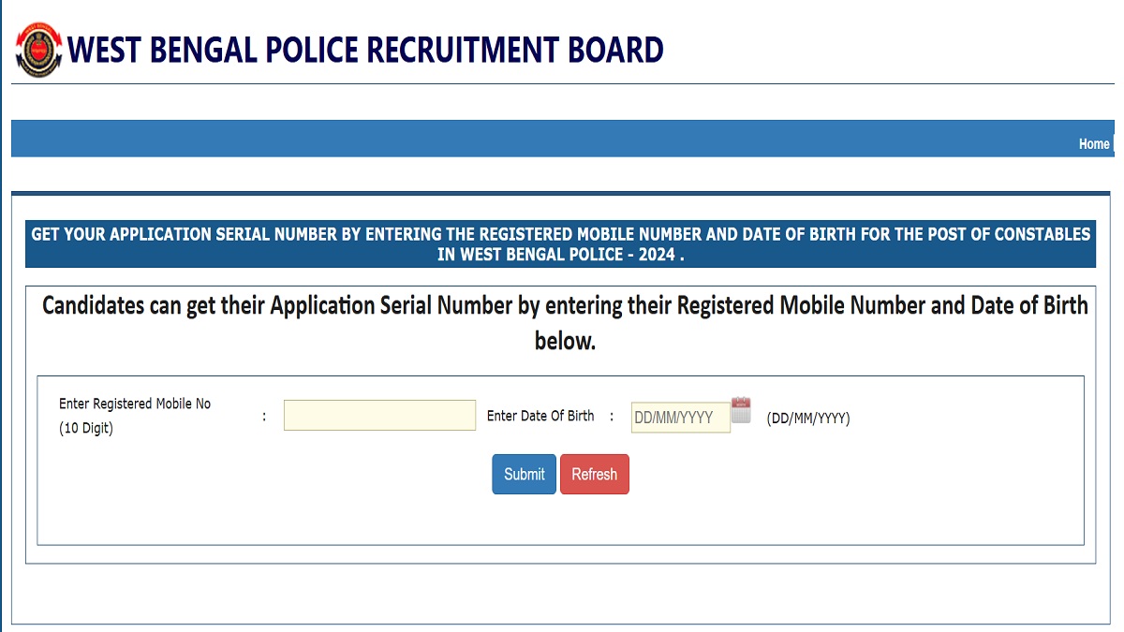Viewport: 1124px width, 632px height.
Task: Select the Enter Registered Mobile No label
Action: [134, 404]
